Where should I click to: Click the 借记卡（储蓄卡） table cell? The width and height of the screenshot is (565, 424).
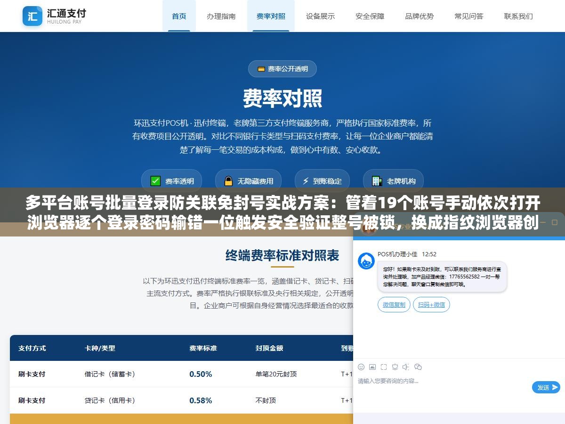pos(110,374)
